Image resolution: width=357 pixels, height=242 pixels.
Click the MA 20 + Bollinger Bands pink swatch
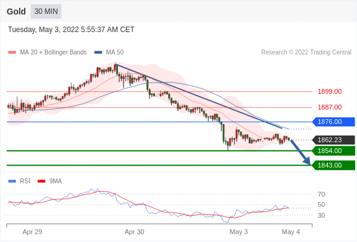12,53
